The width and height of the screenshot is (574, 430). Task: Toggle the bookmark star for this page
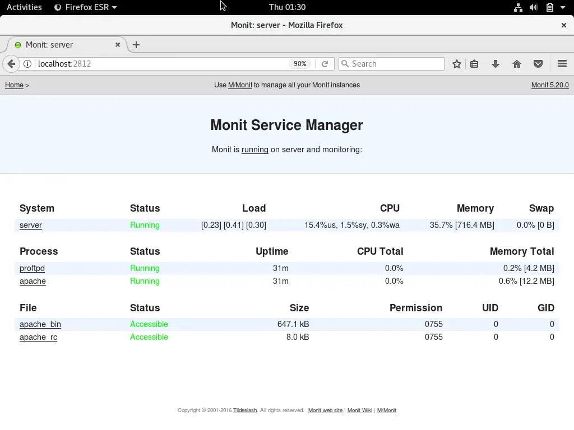[457, 63]
